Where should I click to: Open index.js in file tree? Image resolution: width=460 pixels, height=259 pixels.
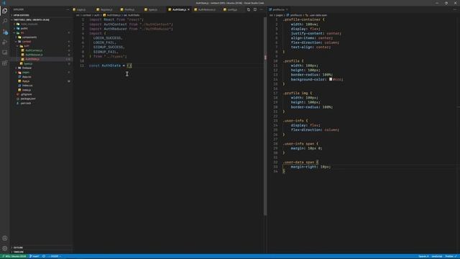[27, 90]
